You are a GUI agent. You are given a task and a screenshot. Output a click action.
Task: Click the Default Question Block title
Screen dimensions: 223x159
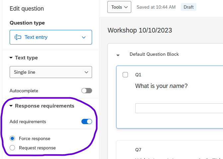[x=154, y=54]
